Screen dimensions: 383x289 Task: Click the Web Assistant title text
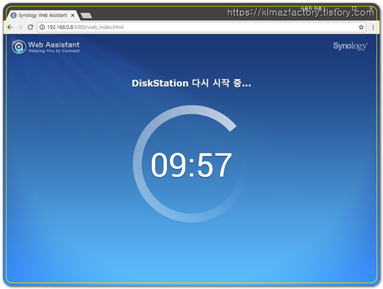point(54,45)
